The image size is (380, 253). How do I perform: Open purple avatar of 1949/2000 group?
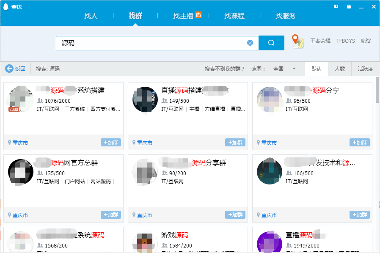[269, 242]
